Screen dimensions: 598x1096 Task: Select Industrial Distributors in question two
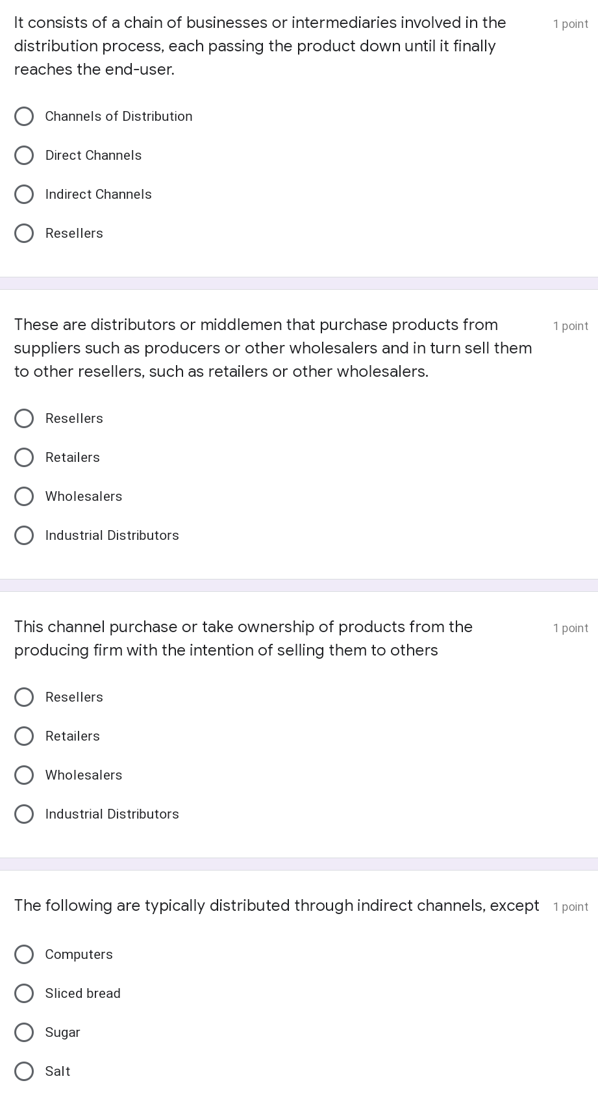click(24, 535)
